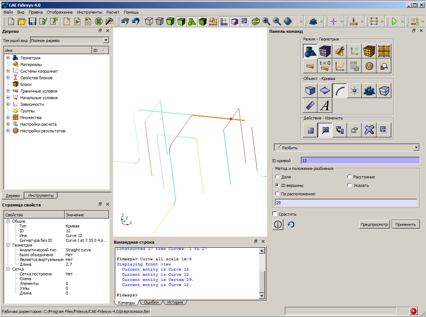Click the refresh view green arrows icon
Viewport: 426px width, 317px height.
point(256,21)
